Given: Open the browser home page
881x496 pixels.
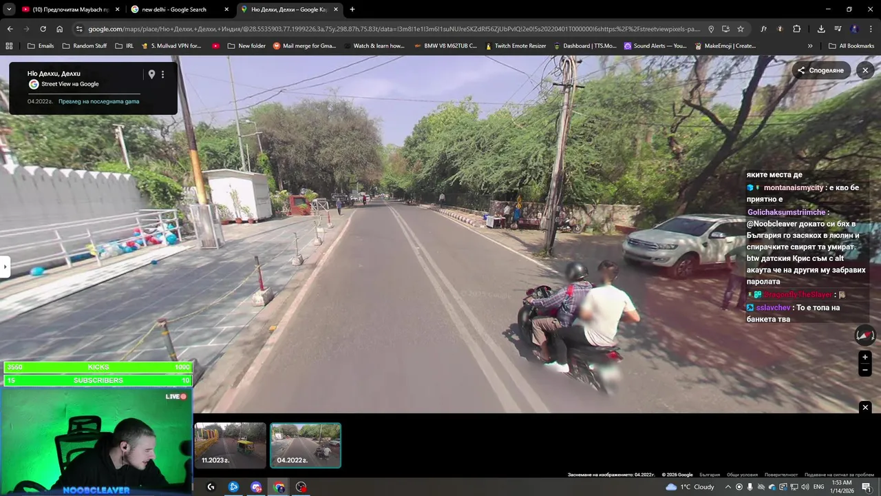Looking at the screenshot, I should (59, 29).
